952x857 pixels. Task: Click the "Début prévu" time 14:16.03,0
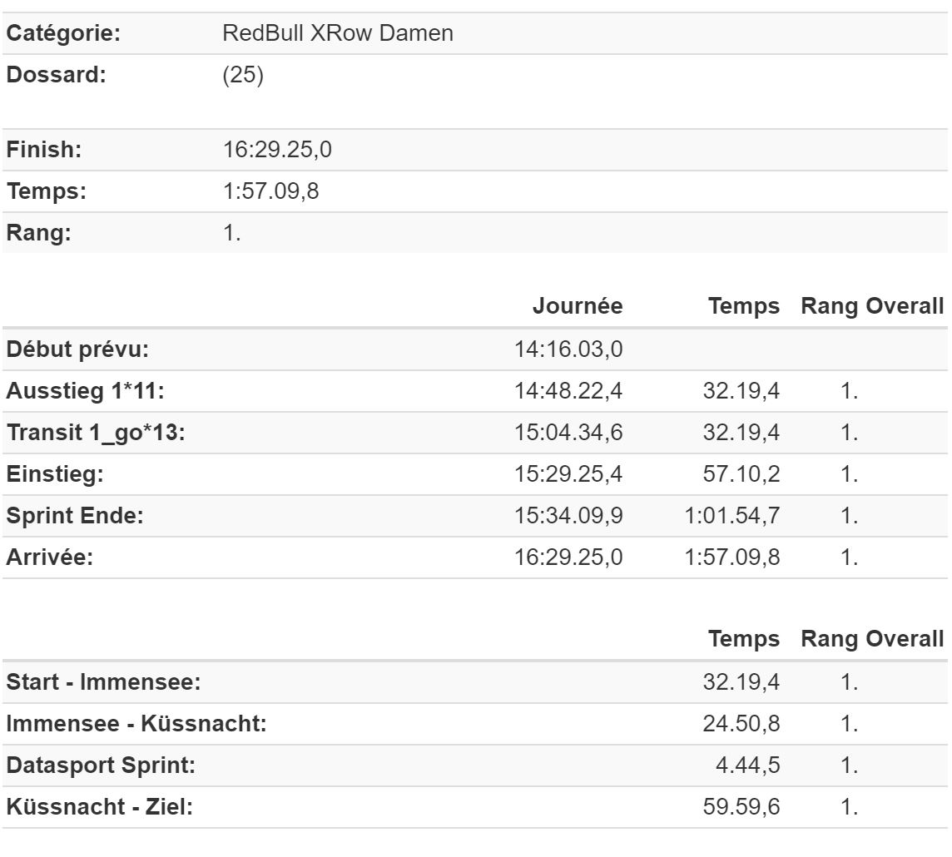point(569,349)
